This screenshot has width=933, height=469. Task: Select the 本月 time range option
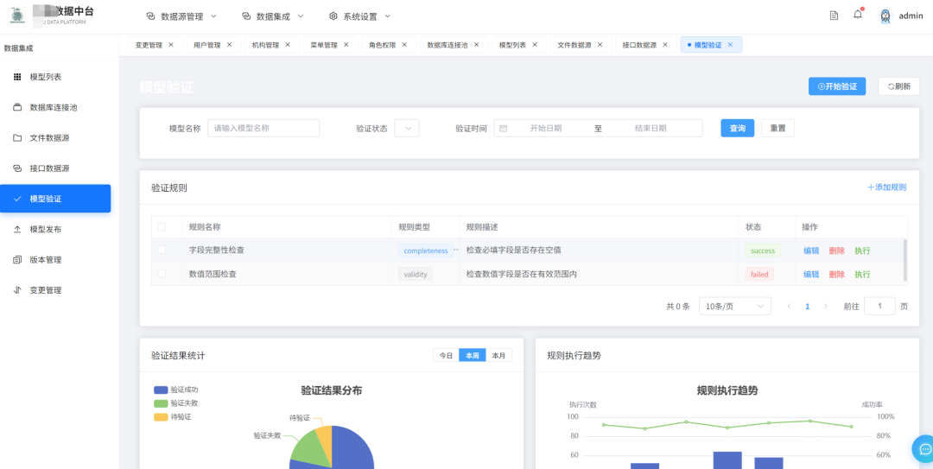[x=498, y=355]
